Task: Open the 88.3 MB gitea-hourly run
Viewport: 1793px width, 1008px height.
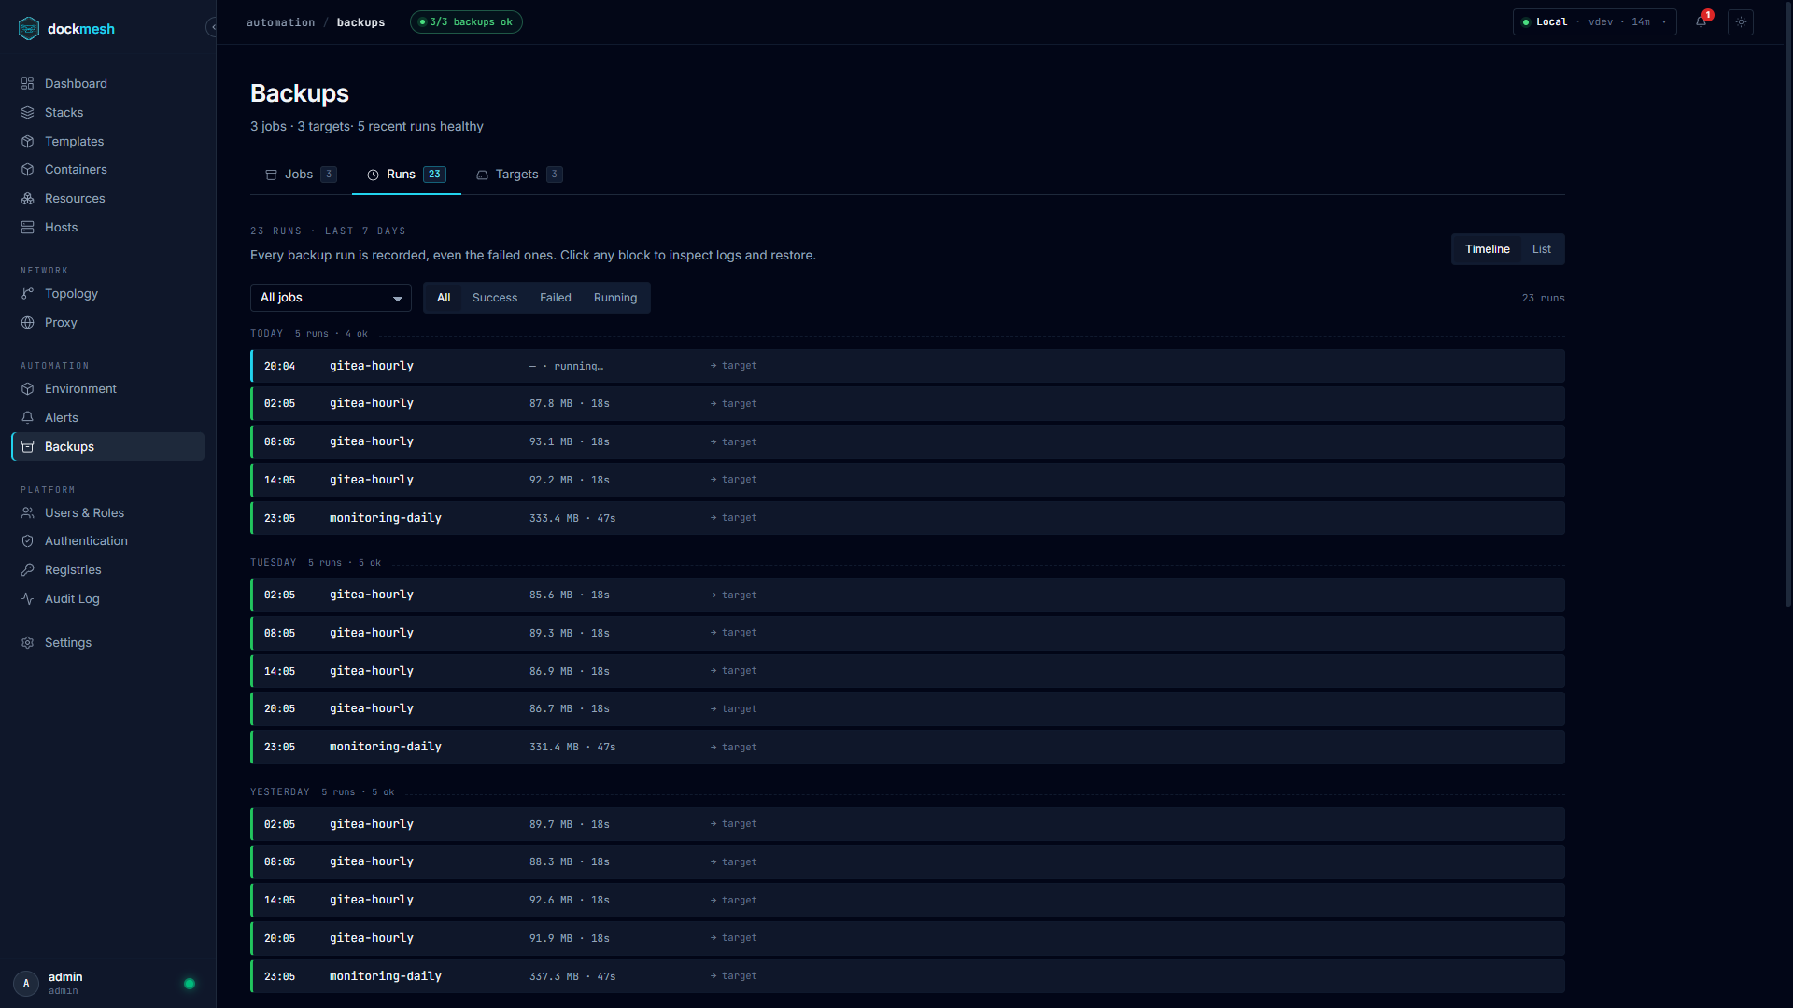Action: coord(908,862)
